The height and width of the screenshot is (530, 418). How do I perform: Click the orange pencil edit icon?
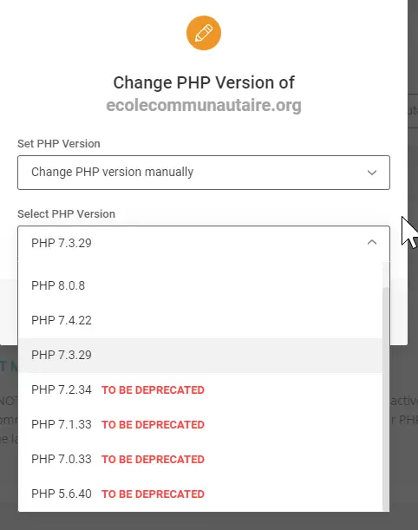(204, 33)
